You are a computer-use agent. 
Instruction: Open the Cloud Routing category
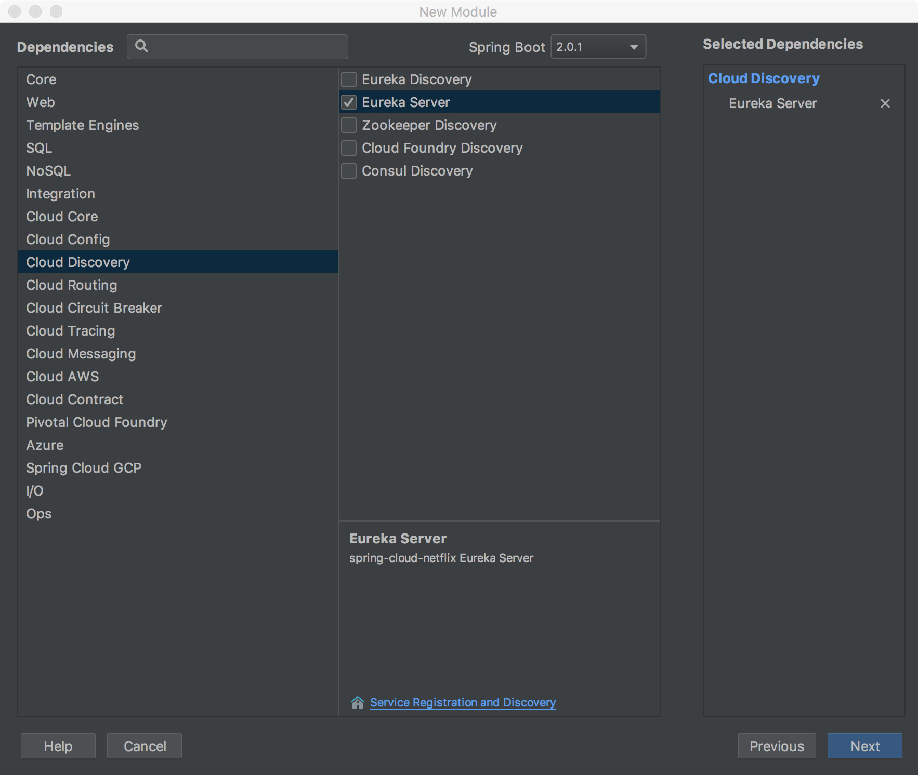(x=178, y=285)
